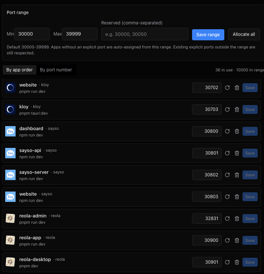Save port 32831 for reola-admin

click(250, 219)
